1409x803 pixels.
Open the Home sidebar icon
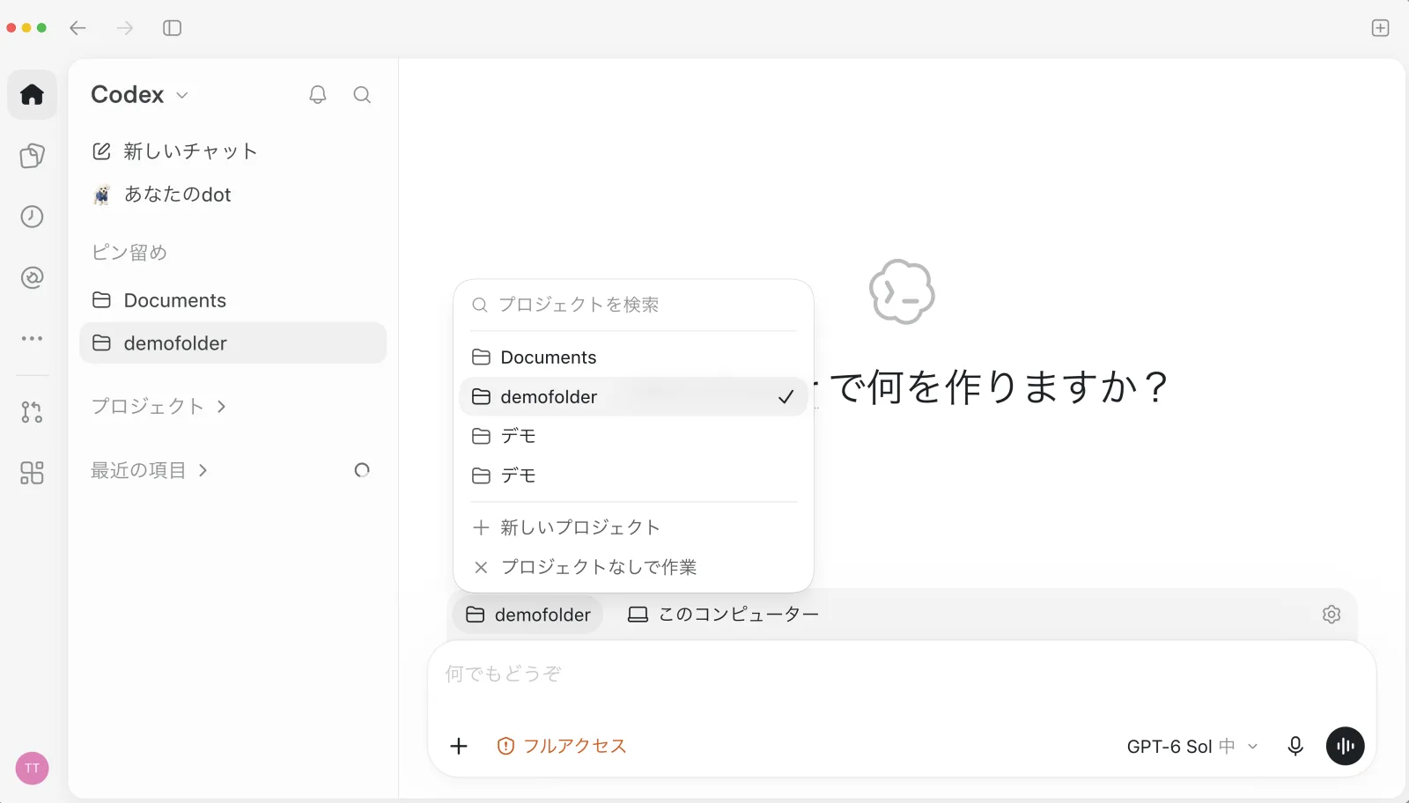coord(33,94)
